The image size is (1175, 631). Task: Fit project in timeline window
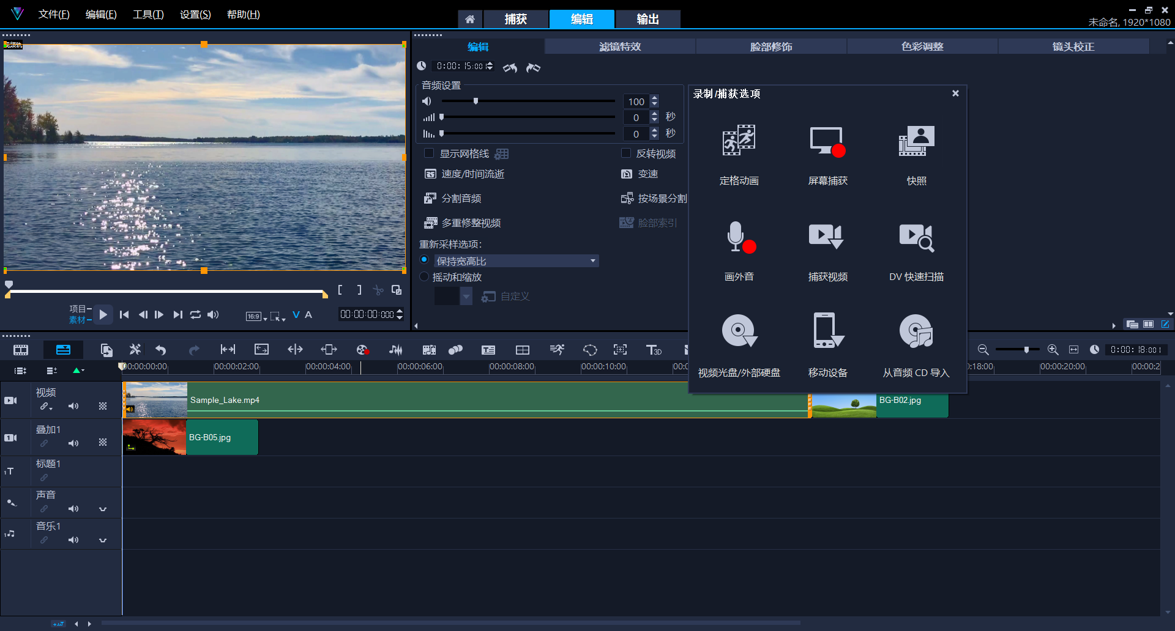click(x=1073, y=349)
